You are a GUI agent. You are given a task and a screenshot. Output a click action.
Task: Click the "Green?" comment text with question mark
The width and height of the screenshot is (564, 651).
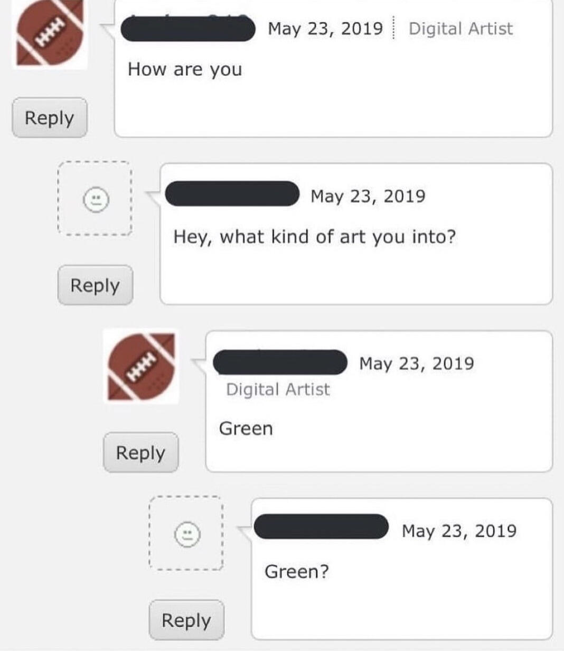(296, 571)
